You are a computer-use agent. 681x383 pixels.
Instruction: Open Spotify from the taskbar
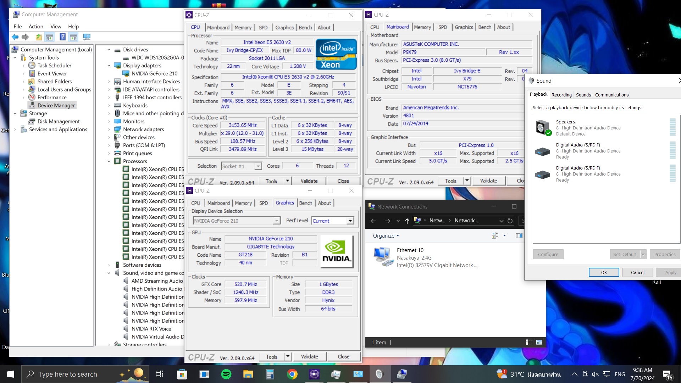pyautogui.click(x=226, y=374)
